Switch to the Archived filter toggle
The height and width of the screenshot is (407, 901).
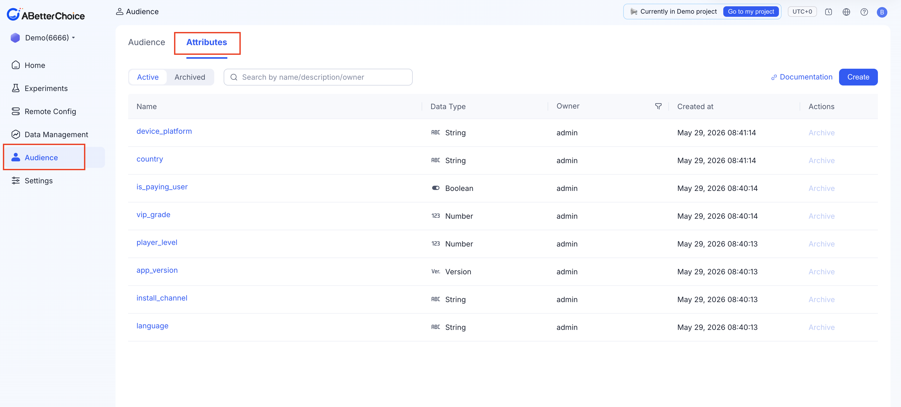click(x=190, y=77)
